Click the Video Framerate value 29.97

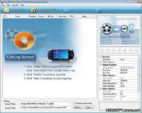(x=129, y=86)
